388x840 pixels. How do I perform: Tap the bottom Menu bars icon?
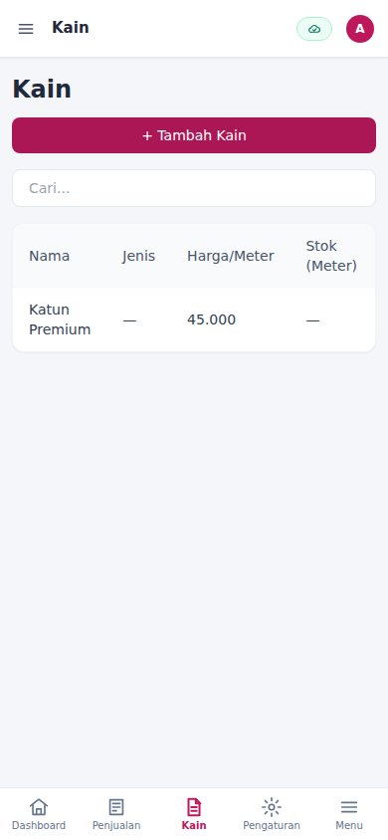click(x=349, y=807)
